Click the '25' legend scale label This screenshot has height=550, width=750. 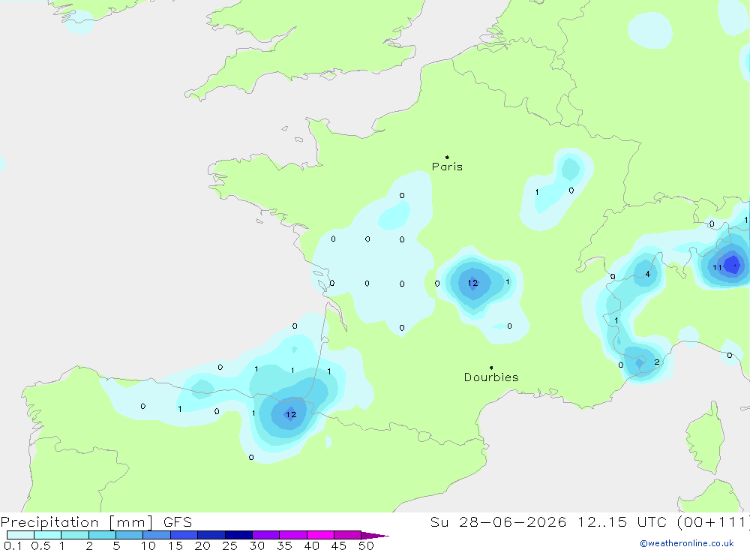click(229, 545)
